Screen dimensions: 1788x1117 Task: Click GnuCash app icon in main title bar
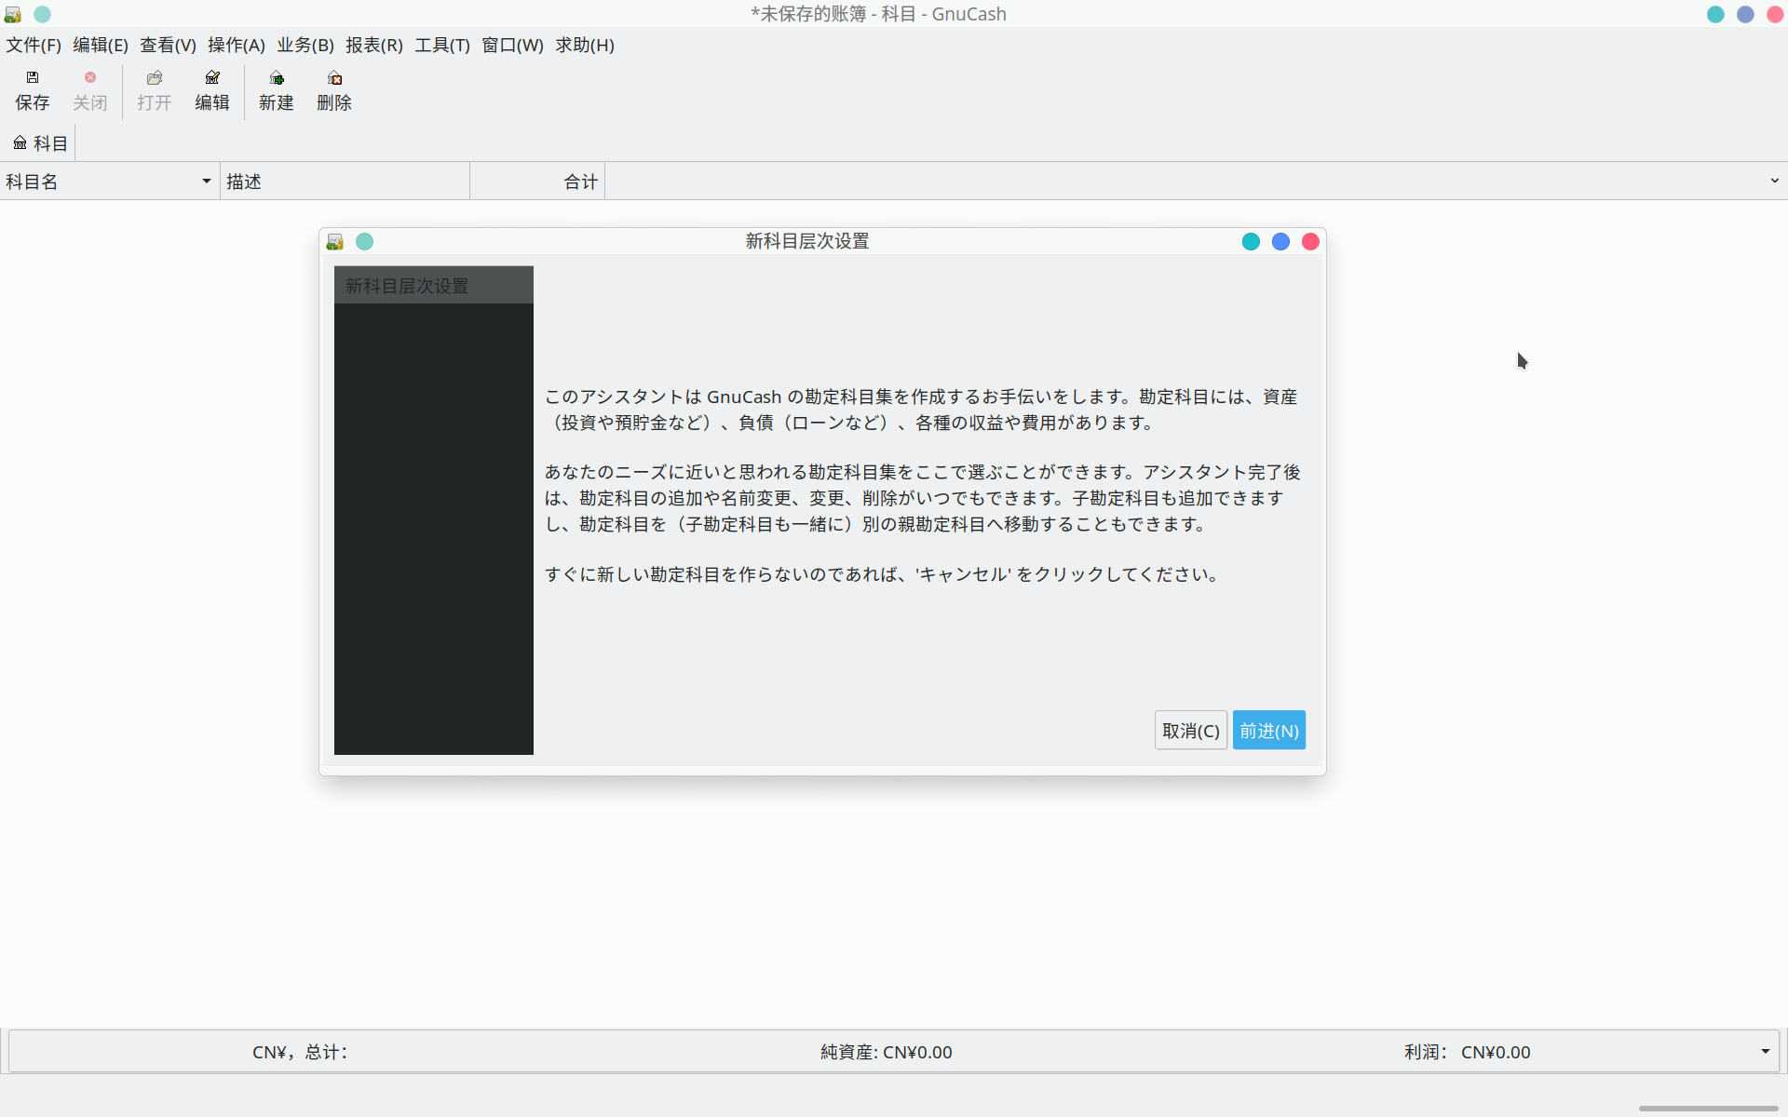point(13,14)
